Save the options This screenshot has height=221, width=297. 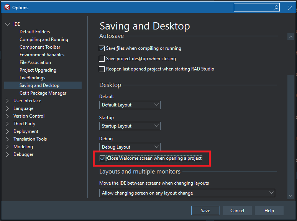(x=205, y=210)
